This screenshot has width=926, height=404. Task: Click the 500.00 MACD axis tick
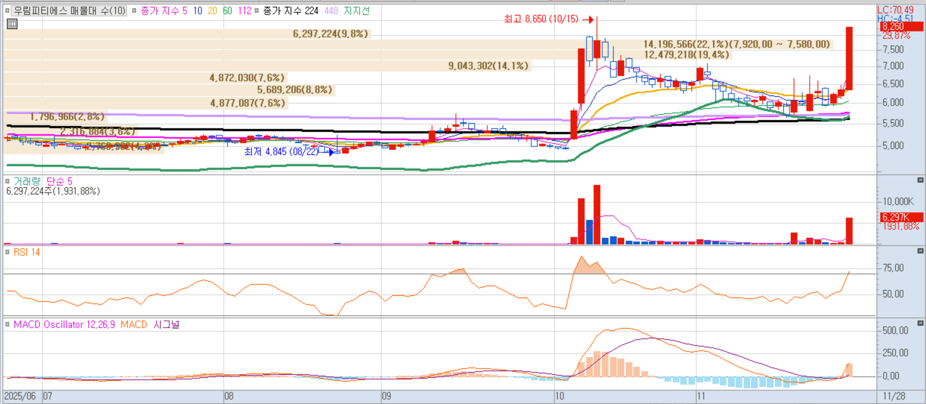point(895,330)
